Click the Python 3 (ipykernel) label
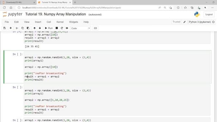217x122 pixels. coord(200,22)
